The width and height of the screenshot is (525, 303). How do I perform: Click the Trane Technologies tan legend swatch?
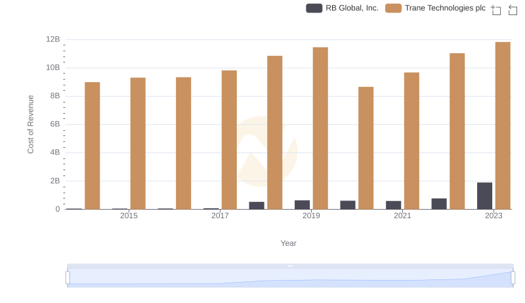pos(393,8)
